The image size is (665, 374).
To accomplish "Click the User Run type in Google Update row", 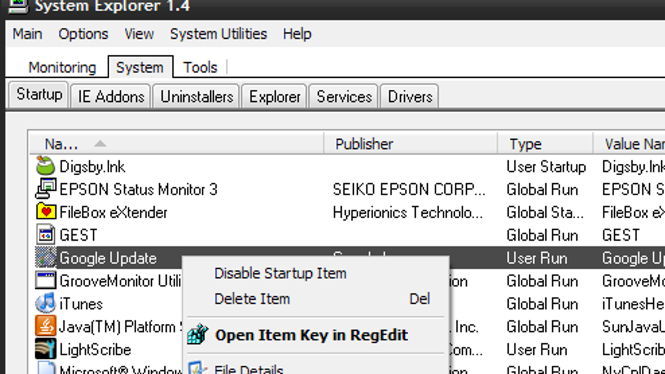I will pyautogui.click(x=537, y=258).
